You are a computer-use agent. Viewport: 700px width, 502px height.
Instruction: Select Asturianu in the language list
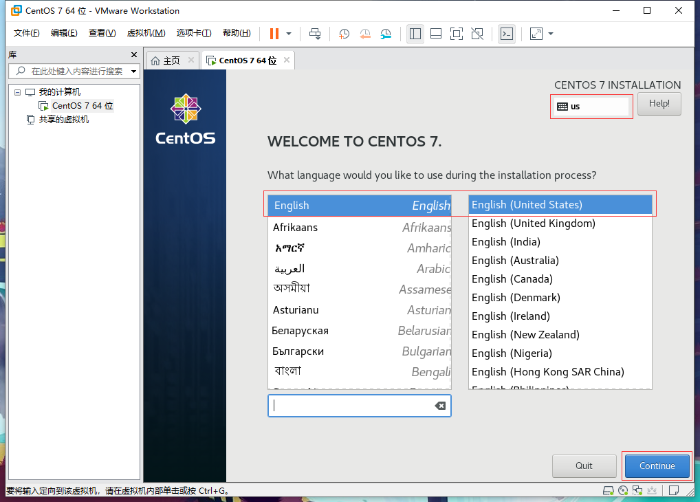pos(360,309)
